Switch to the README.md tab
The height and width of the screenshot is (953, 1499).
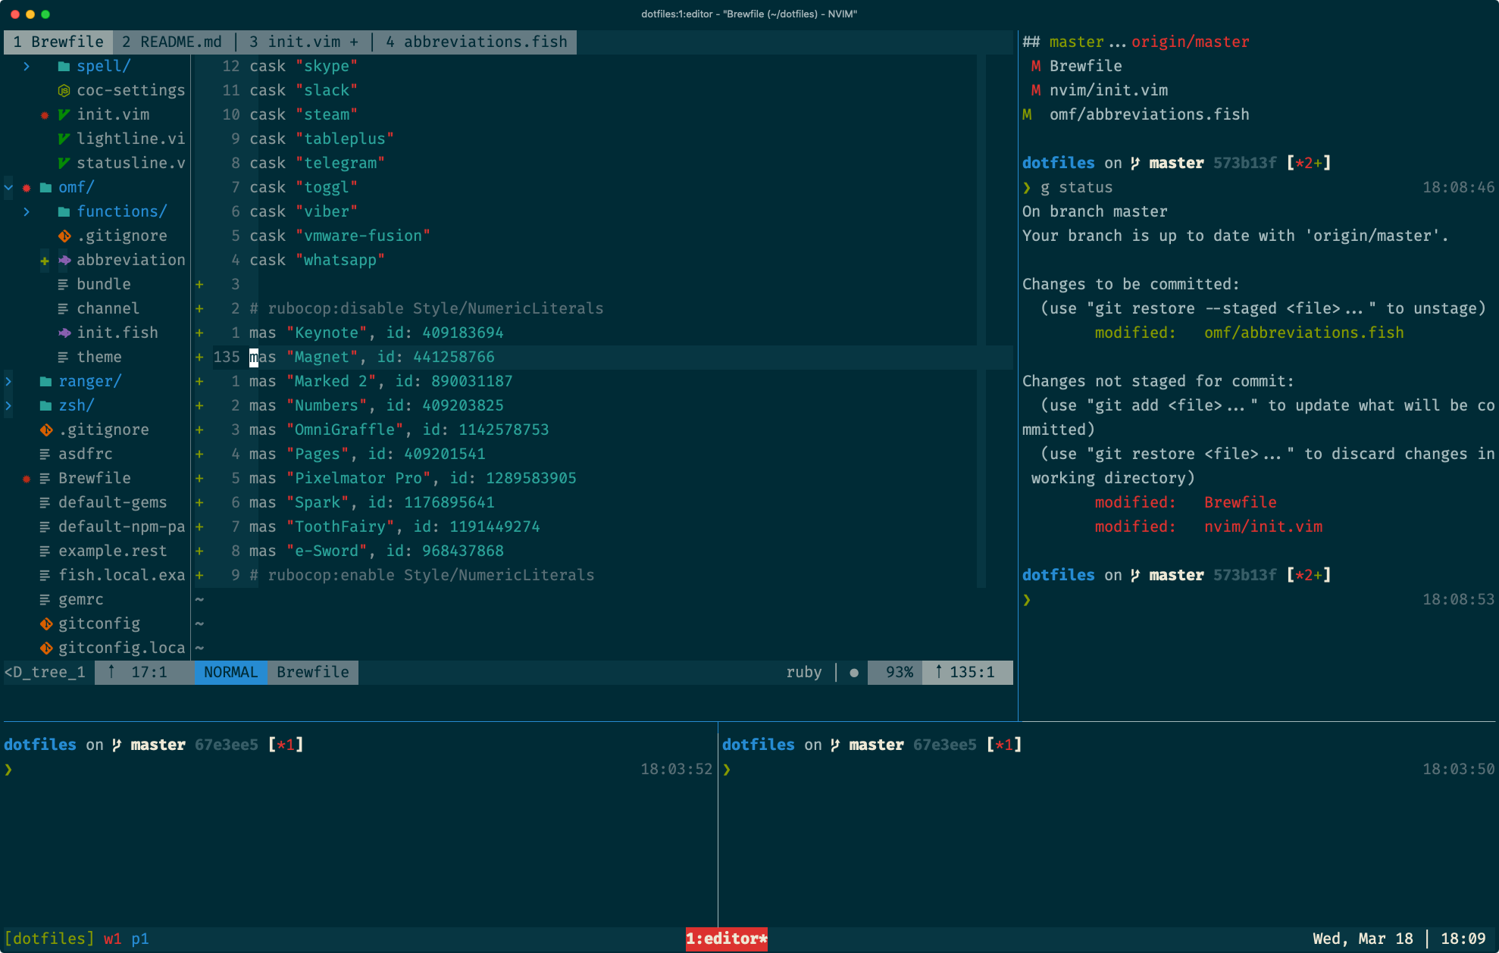click(172, 42)
